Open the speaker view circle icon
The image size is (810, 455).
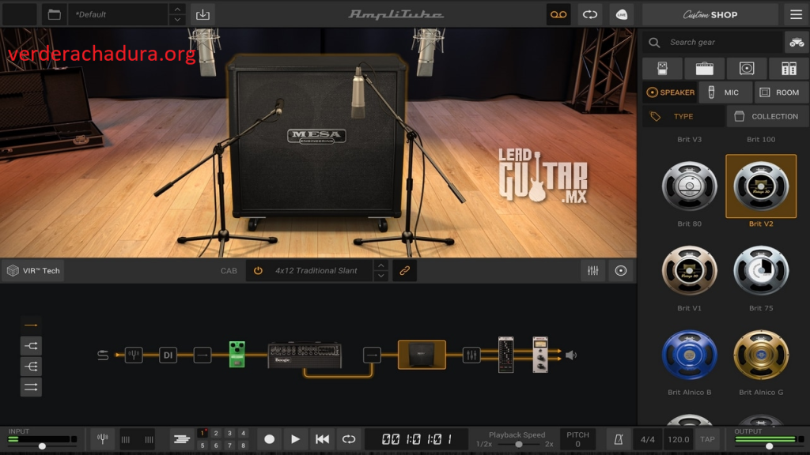tap(620, 271)
